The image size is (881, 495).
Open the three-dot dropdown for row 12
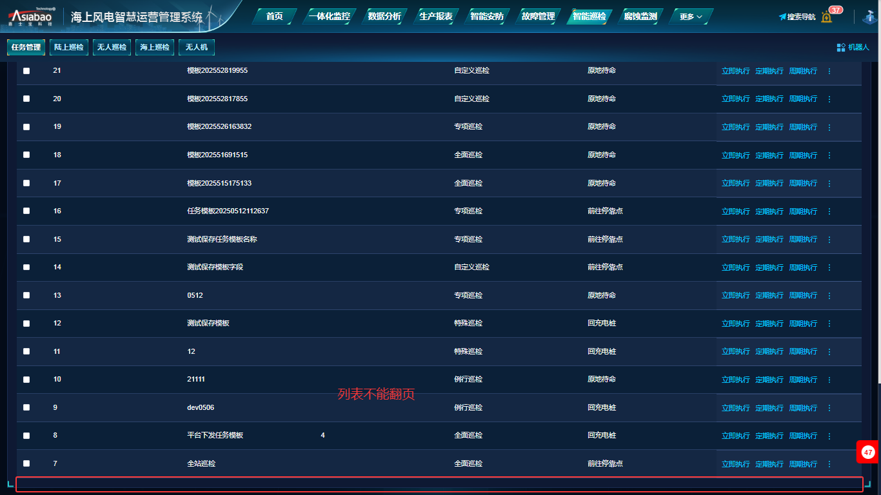pyautogui.click(x=829, y=324)
